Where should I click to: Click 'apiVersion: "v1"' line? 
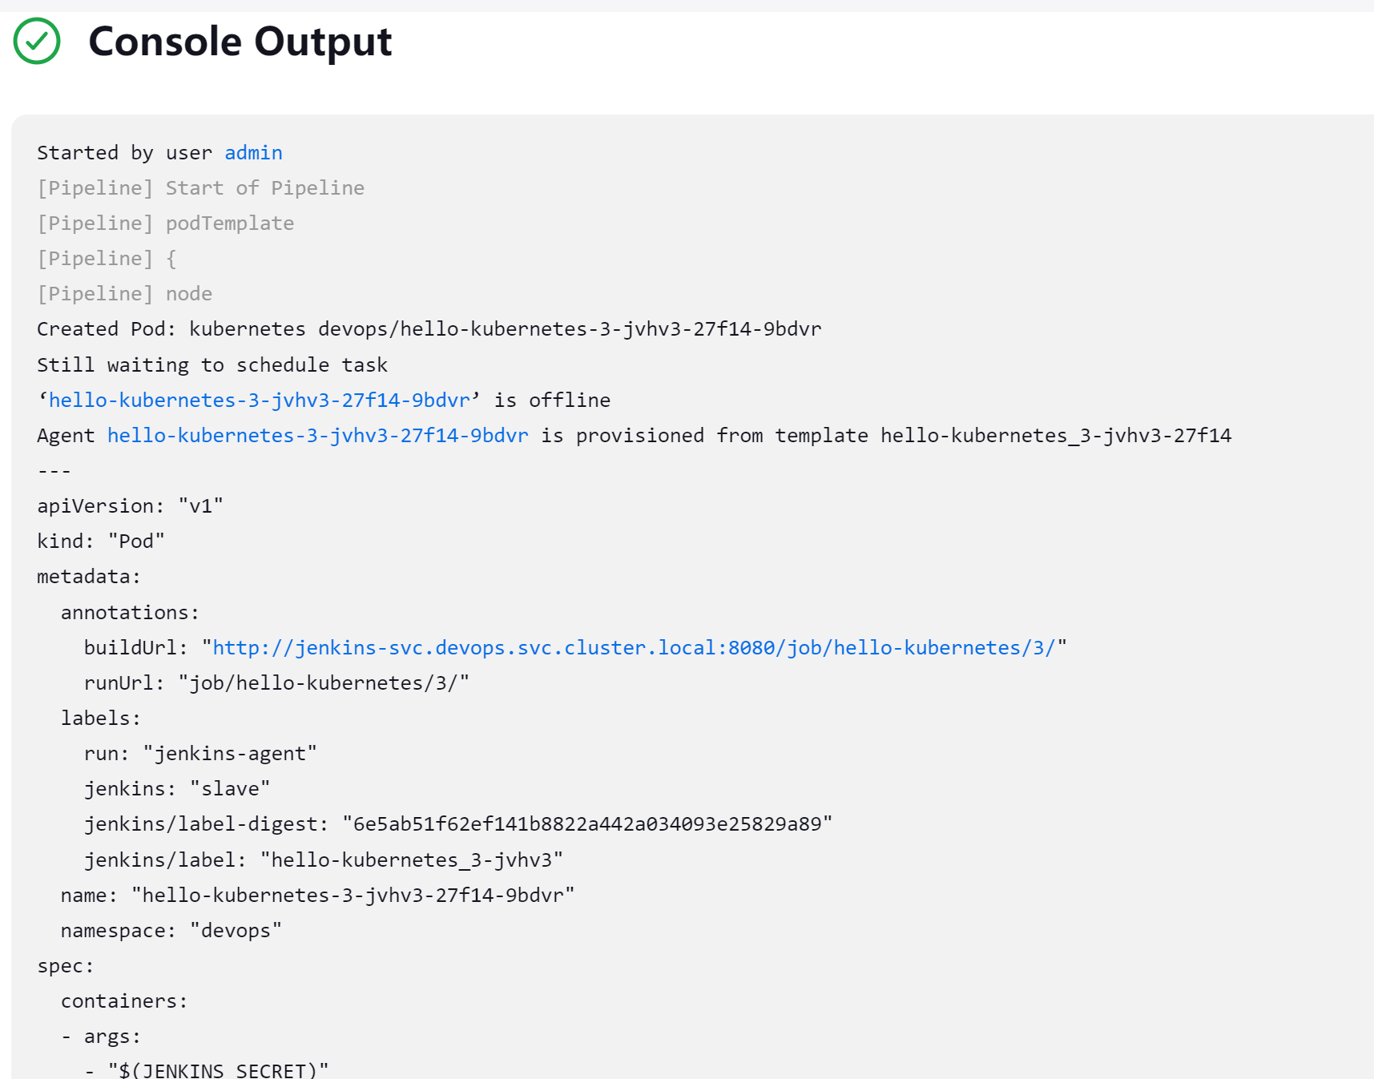coord(130,506)
